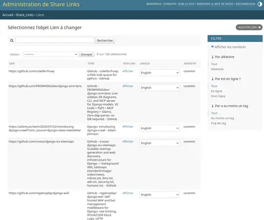Open language dropdown for django-waf row
Viewport: 264px width, 220px height.
pos(159,195)
